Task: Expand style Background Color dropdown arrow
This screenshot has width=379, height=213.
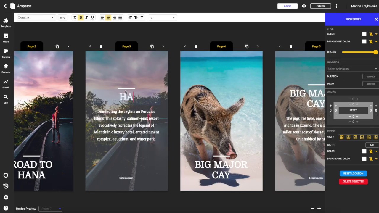Action: [x=376, y=42]
